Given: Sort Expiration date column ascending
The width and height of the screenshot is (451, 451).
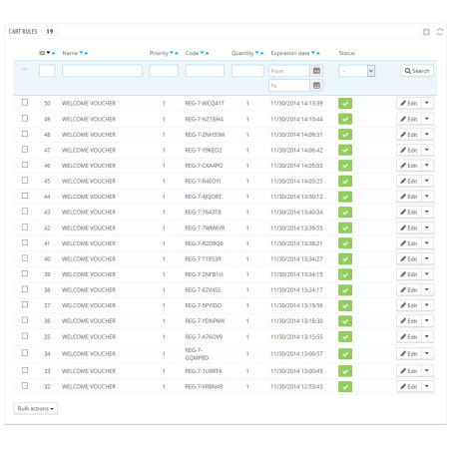Looking at the screenshot, I should pos(318,53).
